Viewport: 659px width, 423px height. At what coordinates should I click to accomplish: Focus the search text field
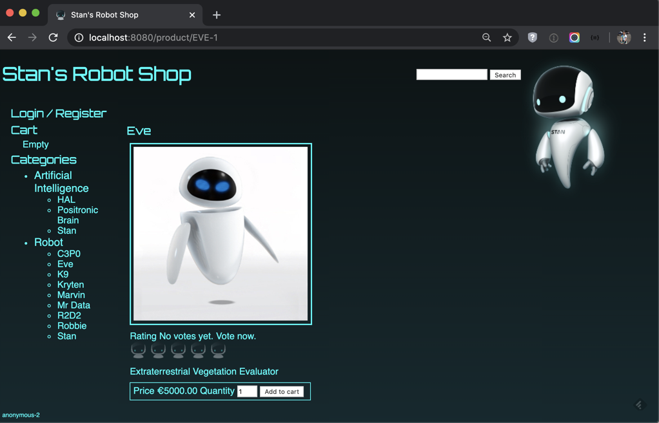pyautogui.click(x=452, y=75)
